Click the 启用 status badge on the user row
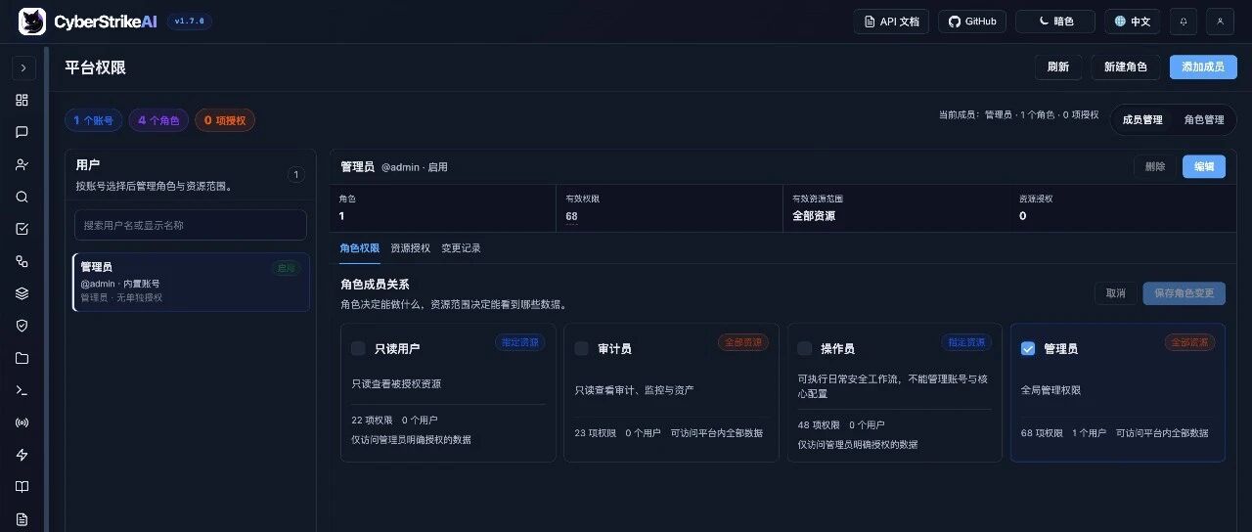The image size is (1252, 532). pos(286,268)
